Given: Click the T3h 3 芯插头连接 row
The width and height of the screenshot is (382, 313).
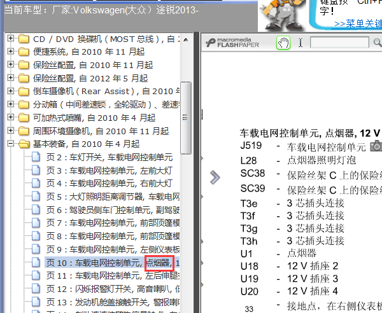Looking at the screenshot, I should pos(292,241).
